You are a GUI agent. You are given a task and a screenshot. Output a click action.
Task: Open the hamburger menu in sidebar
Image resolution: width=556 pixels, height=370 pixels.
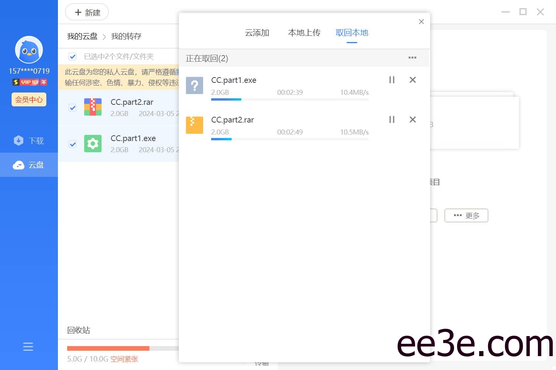tap(28, 346)
